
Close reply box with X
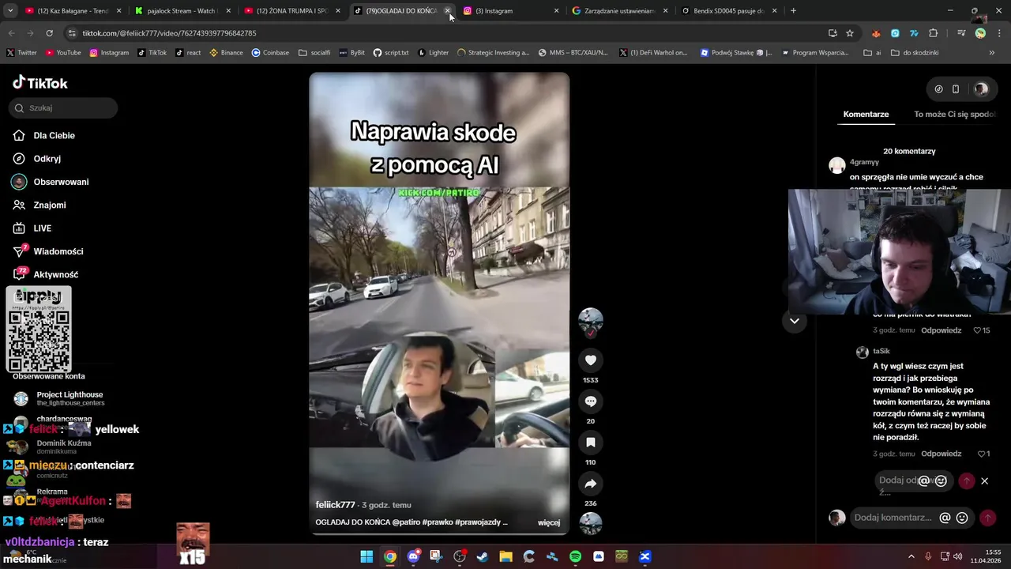click(984, 480)
